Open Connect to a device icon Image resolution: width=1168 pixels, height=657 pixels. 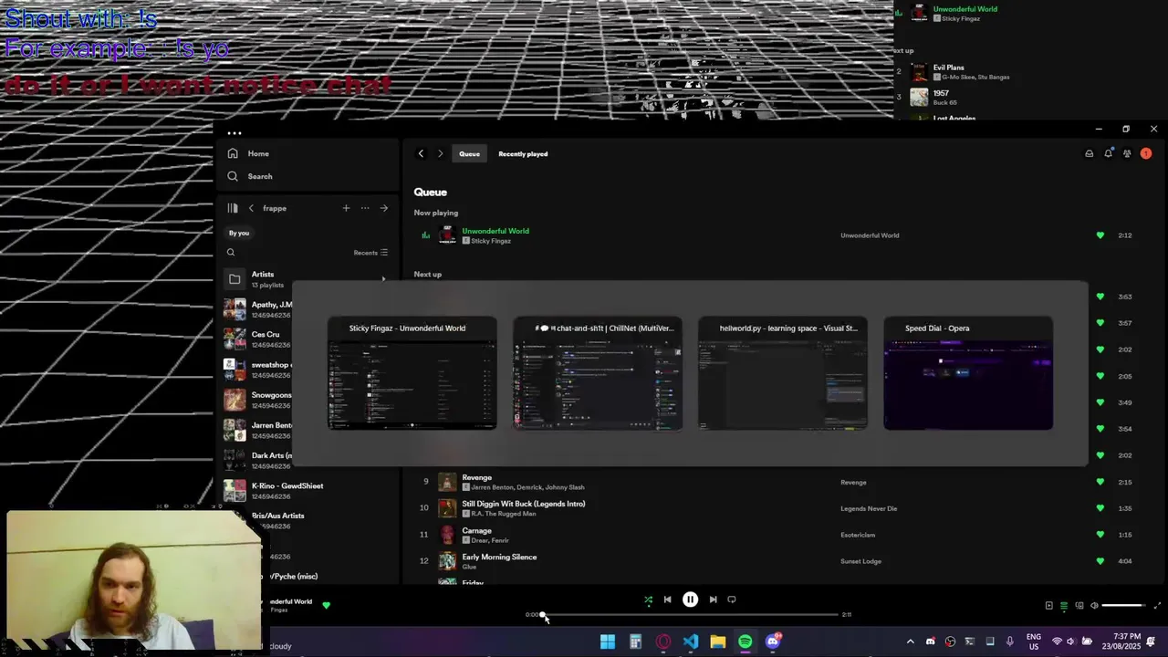click(1079, 605)
